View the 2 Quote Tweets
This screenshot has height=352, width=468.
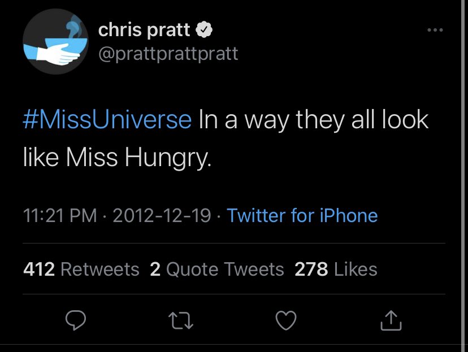click(217, 269)
